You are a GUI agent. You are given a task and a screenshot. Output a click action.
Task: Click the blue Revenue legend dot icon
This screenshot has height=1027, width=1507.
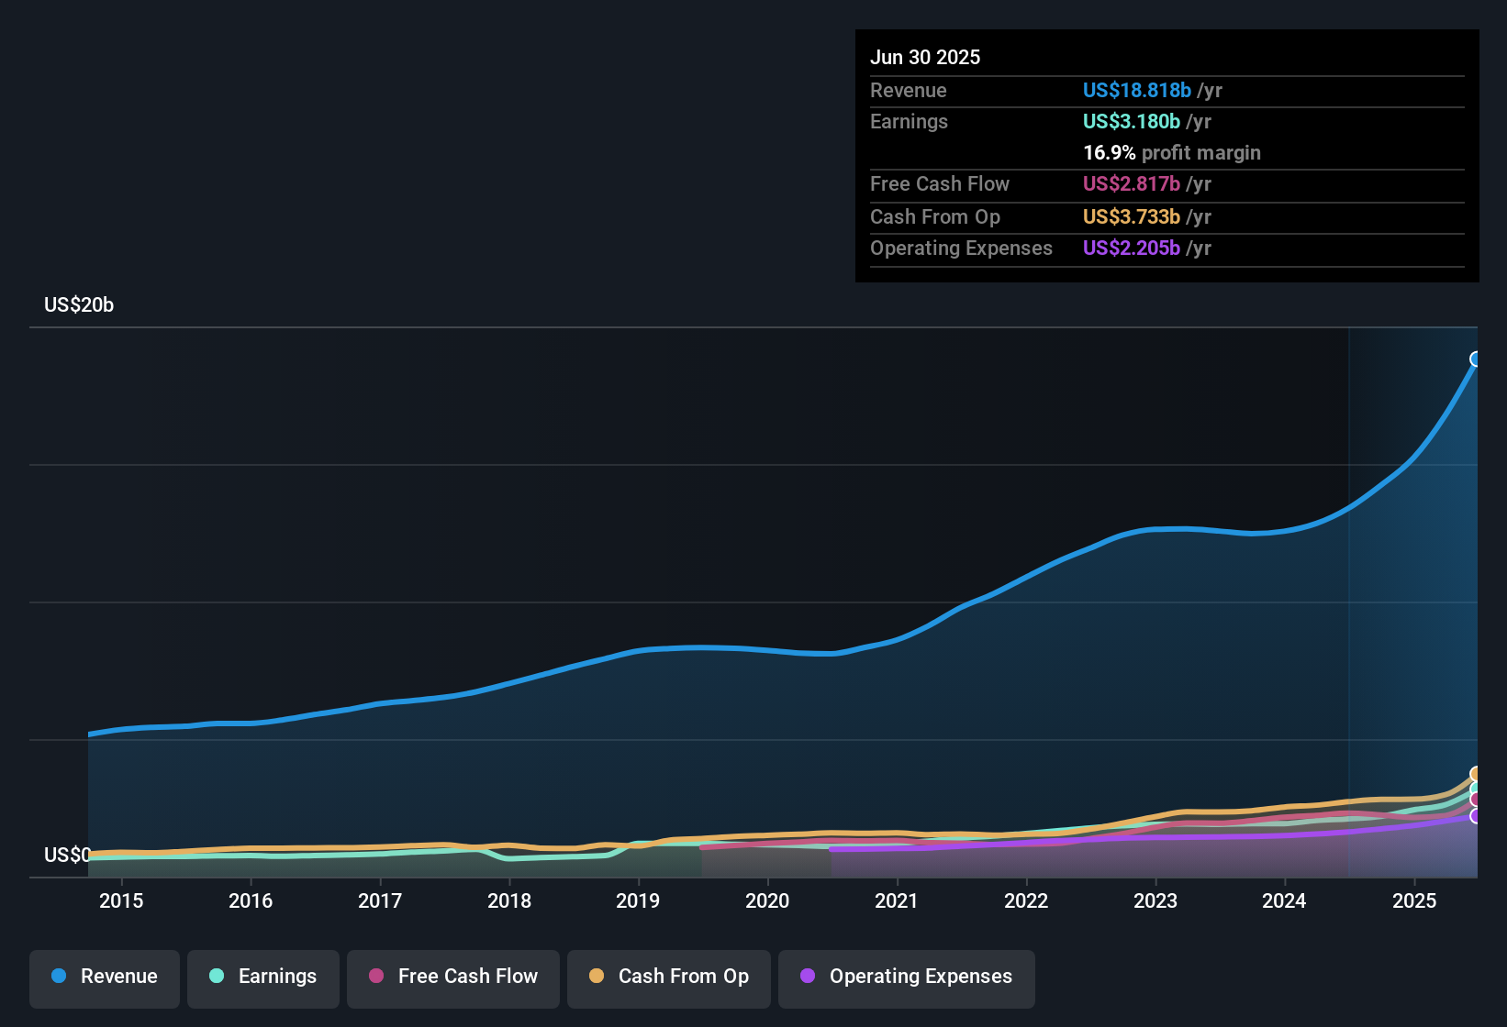[x=59, y=977]
